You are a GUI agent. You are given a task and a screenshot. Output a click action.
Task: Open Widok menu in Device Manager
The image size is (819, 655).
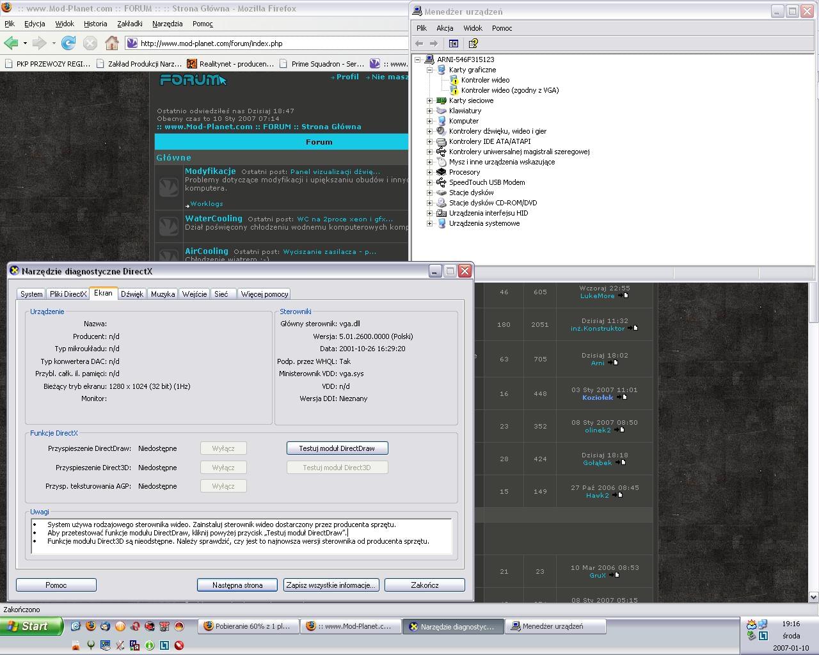point(473,28)
